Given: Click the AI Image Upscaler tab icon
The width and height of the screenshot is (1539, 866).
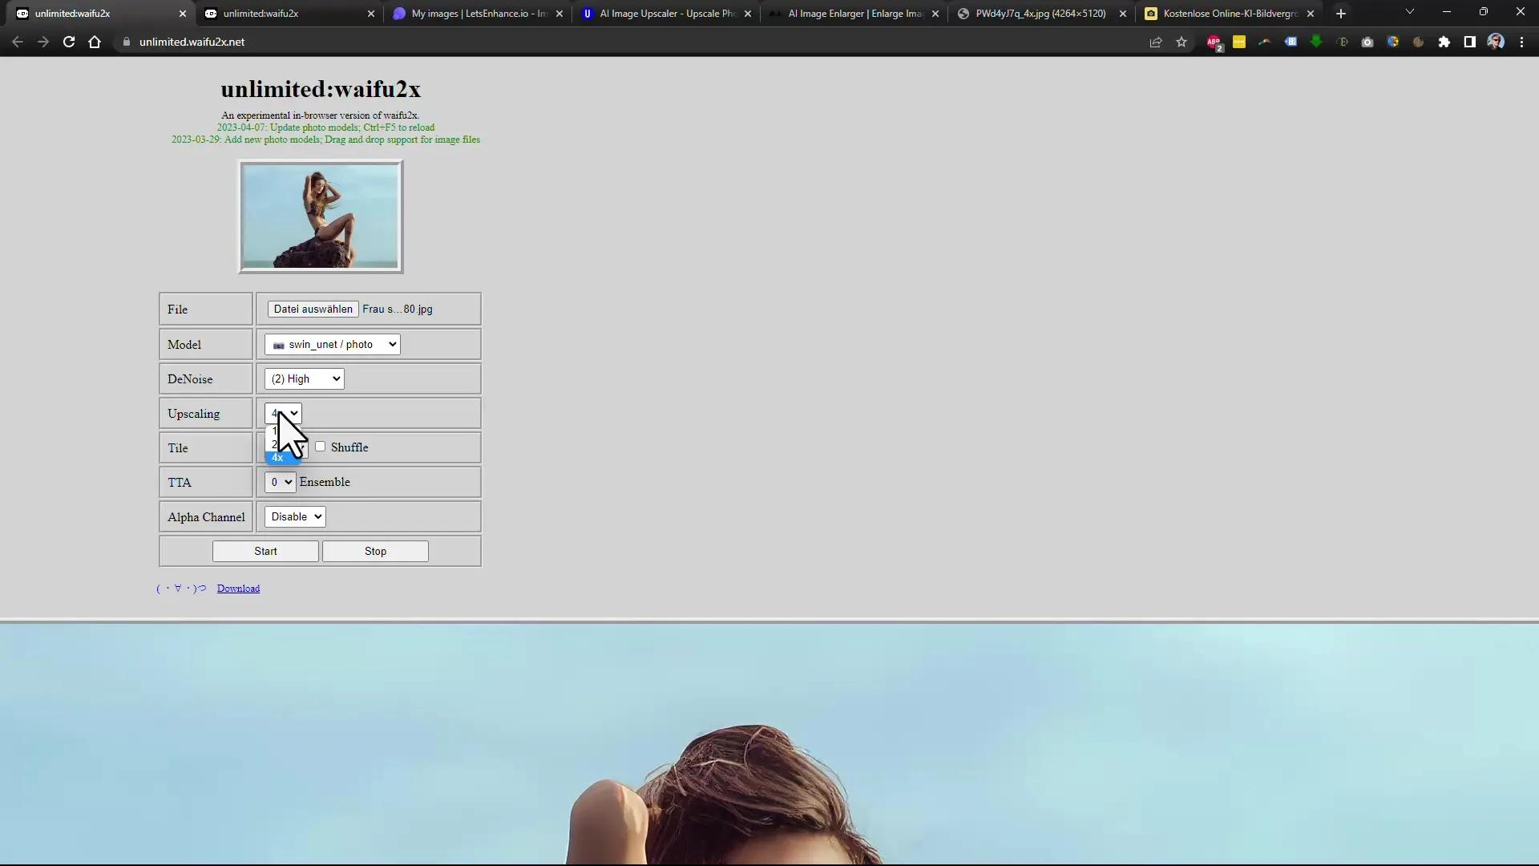Looking at the screenshot, I should coord(588,13).
